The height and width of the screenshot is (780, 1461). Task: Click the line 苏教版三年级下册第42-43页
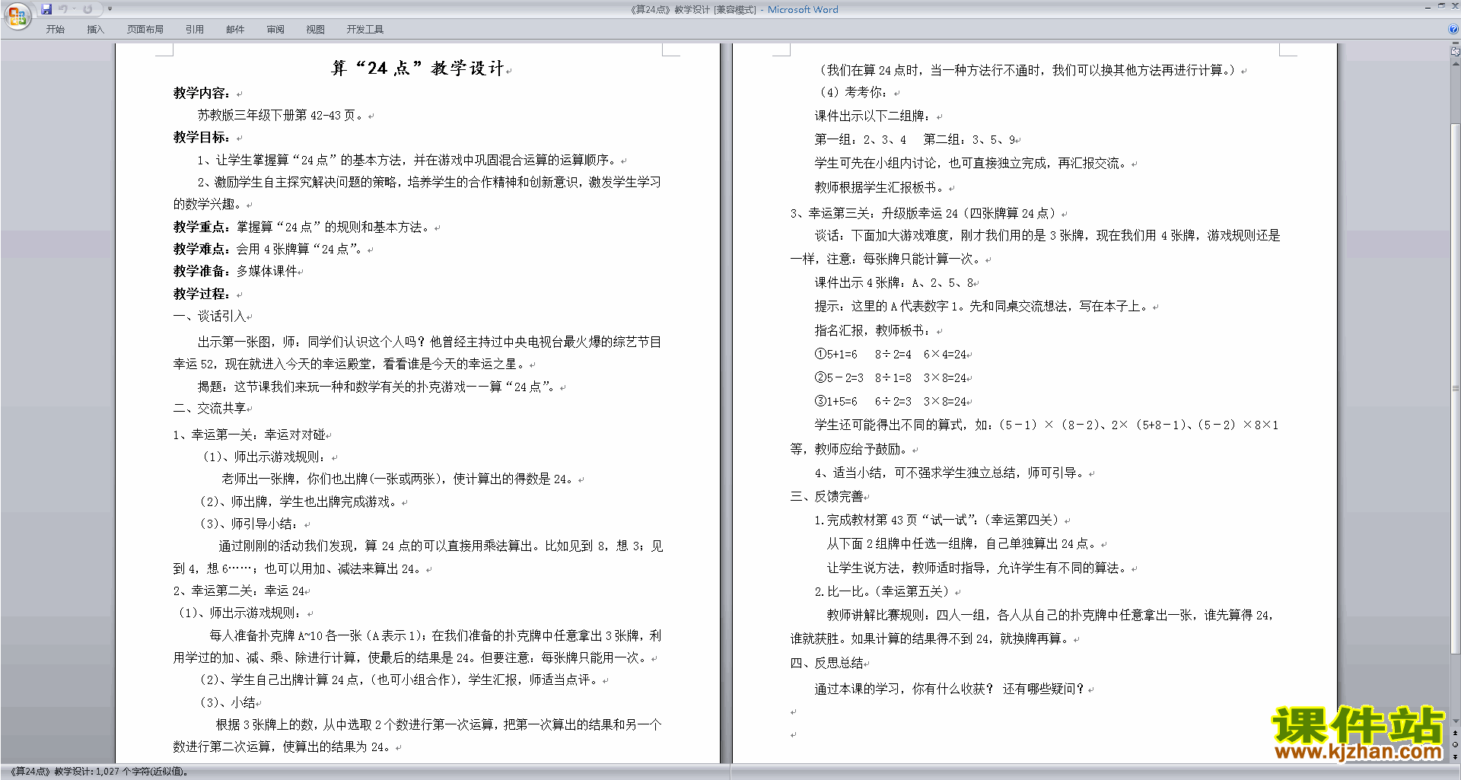[281, 115]
